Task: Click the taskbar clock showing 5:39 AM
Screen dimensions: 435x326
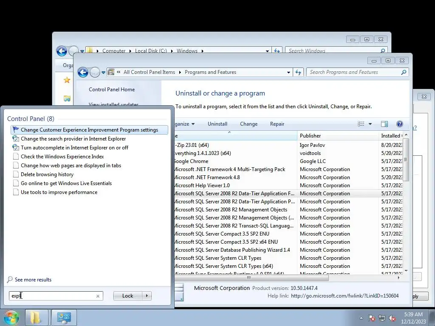Action: [413, 318]
